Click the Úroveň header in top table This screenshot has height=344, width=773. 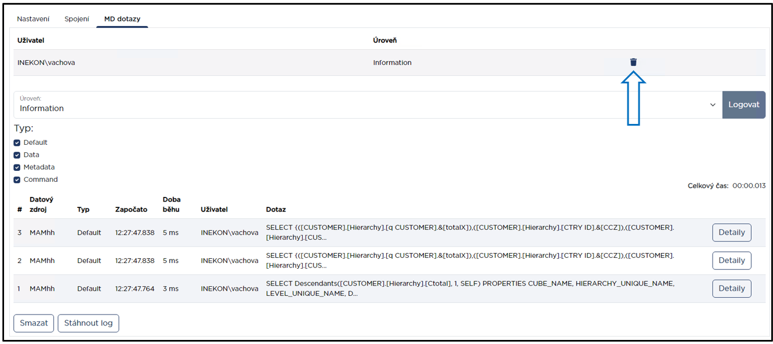click(x=385, y=41)
